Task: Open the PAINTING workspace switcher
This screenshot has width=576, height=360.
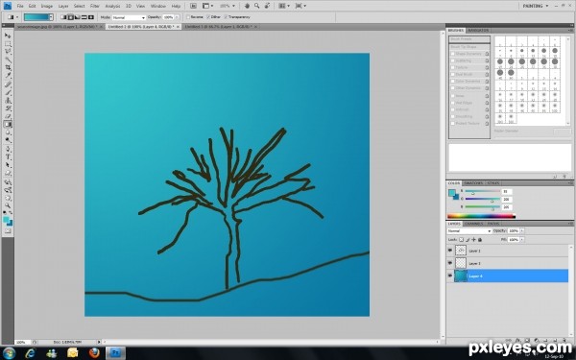Action: [x=536, y=6]
